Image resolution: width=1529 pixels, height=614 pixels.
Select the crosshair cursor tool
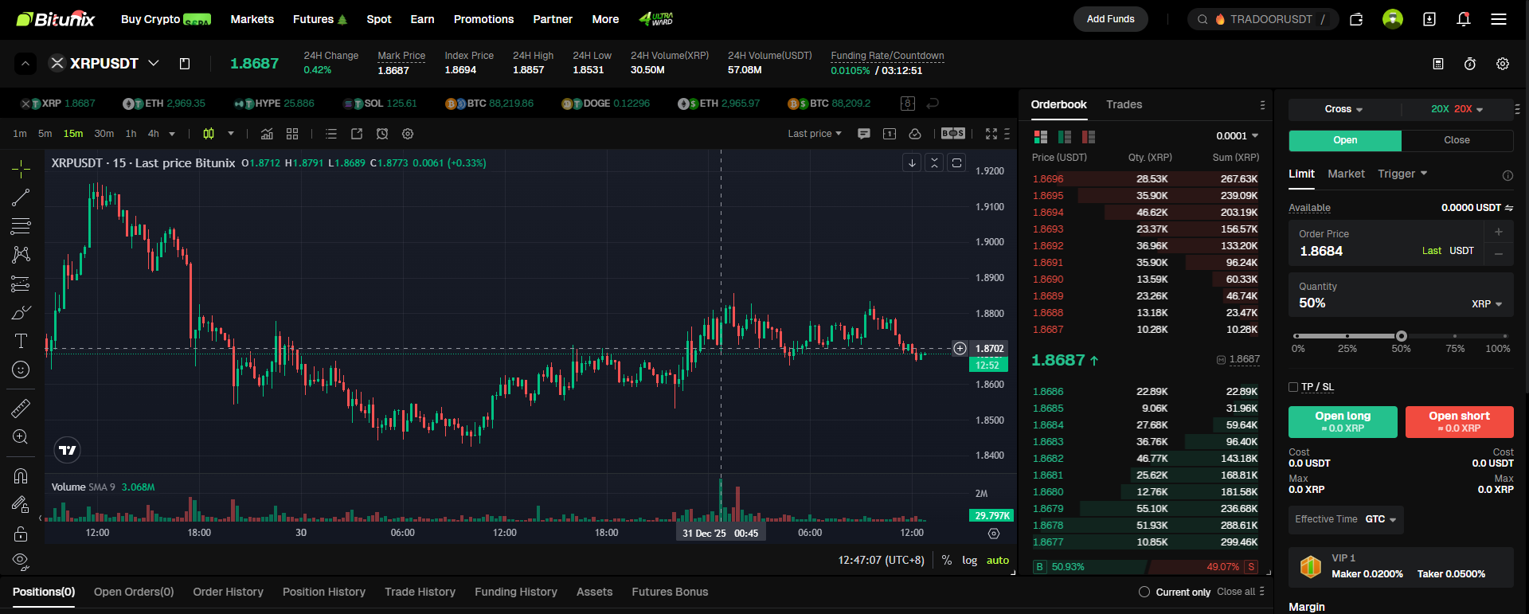[21, 168]
